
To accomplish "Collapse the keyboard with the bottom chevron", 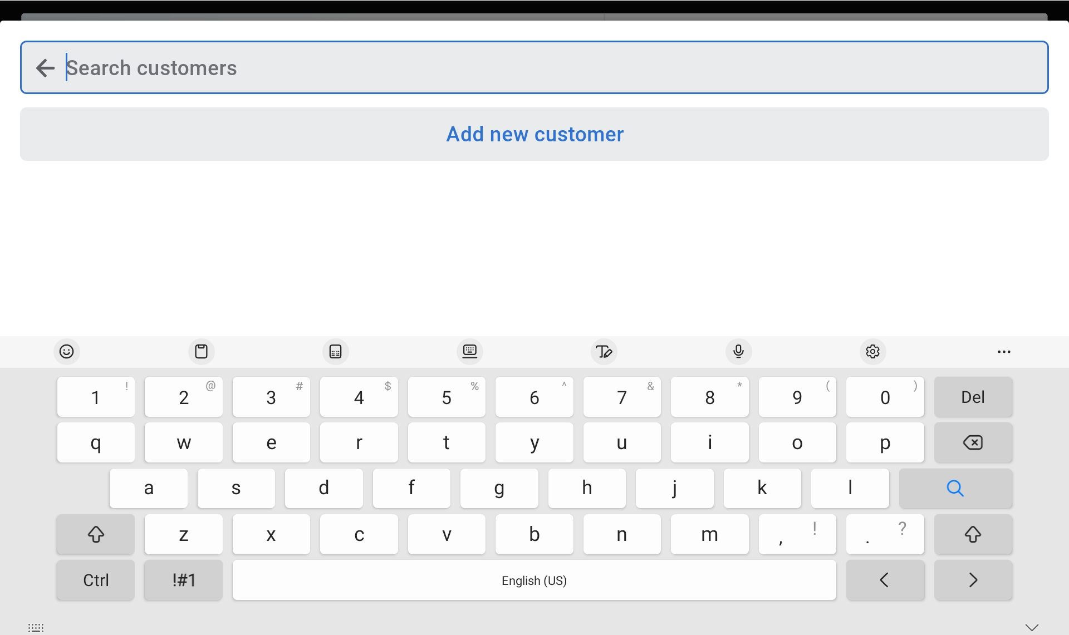I will (1033, 626).
